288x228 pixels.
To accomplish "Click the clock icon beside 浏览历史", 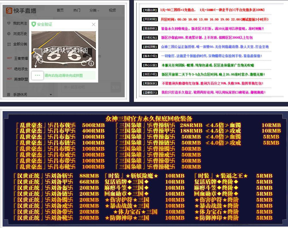I will 9,34.
